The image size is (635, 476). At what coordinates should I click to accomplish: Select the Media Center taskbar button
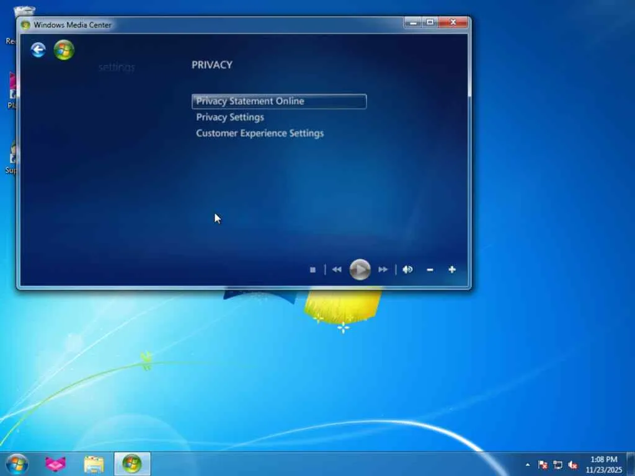click(x=132, y=464)
